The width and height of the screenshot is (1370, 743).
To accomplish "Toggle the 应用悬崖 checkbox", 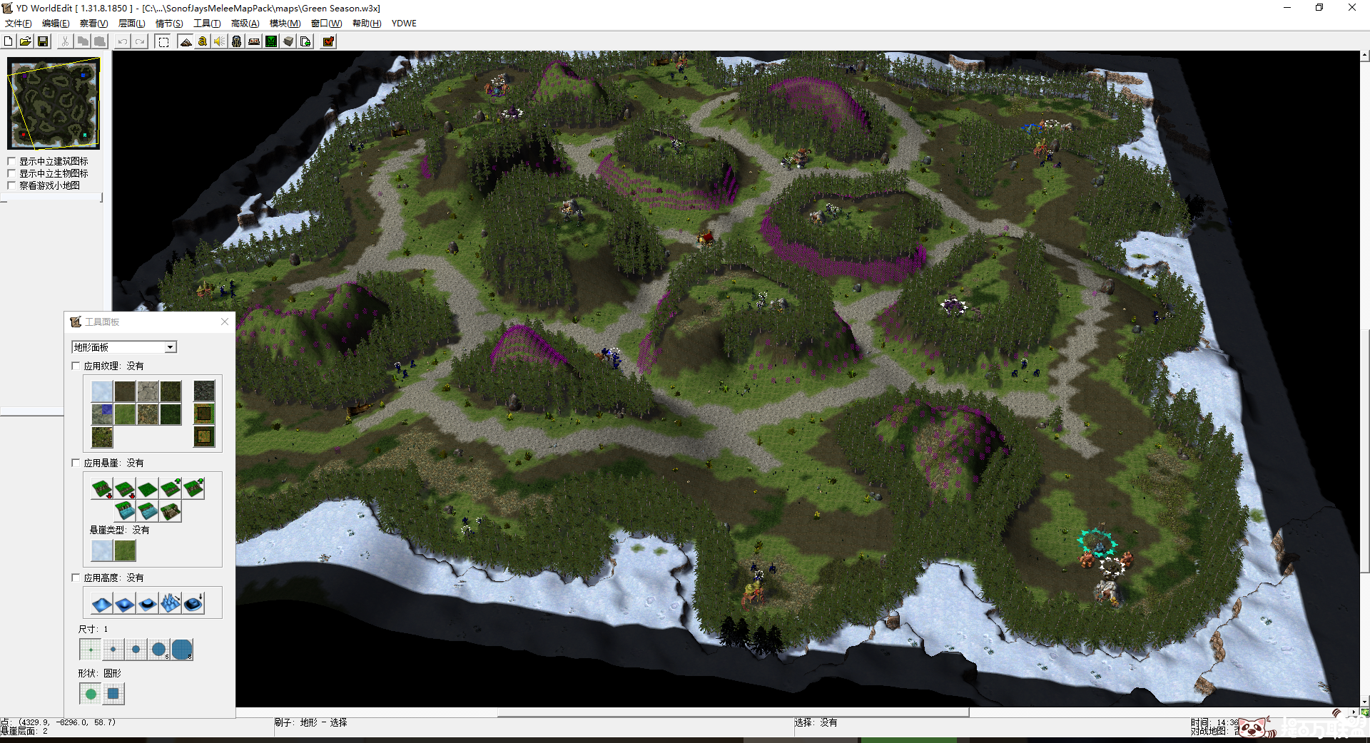I will tap(76, 463).
